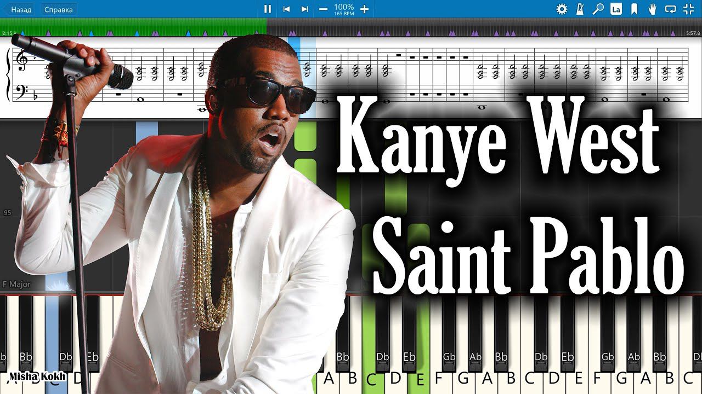Click the F Major key signature label
Image resolution: width=702 pixels, height=394 pixels.
pyautogui.click(x=17, y=285)
